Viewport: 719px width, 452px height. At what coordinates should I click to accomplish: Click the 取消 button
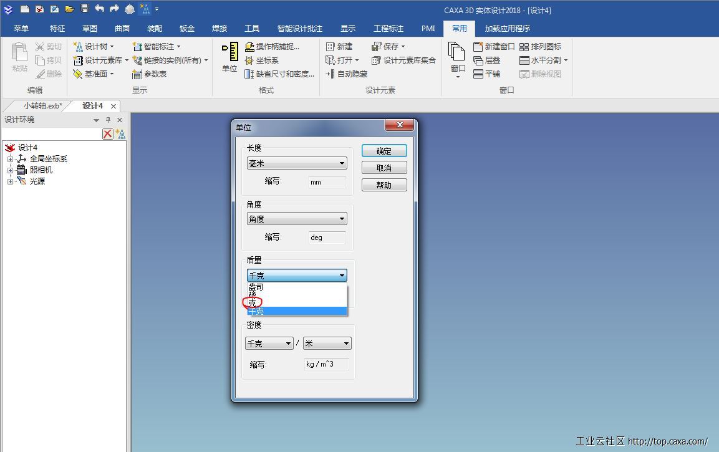384,168
